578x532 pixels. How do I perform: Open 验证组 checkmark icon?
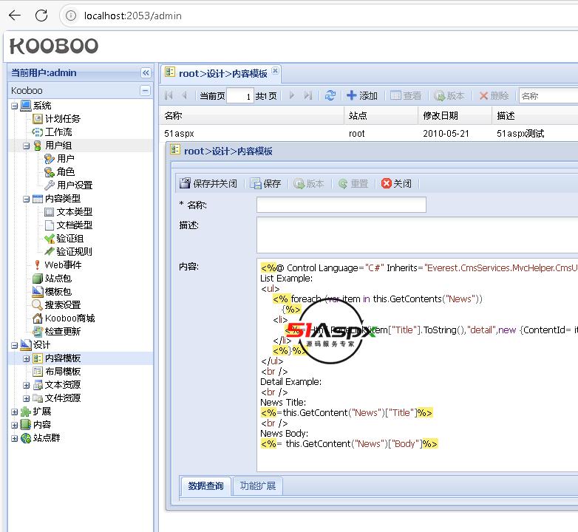coord(50,238)
